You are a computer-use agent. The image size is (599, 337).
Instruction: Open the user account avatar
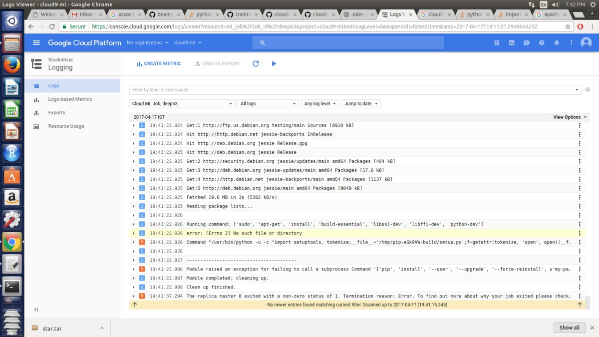pos(586,43)
